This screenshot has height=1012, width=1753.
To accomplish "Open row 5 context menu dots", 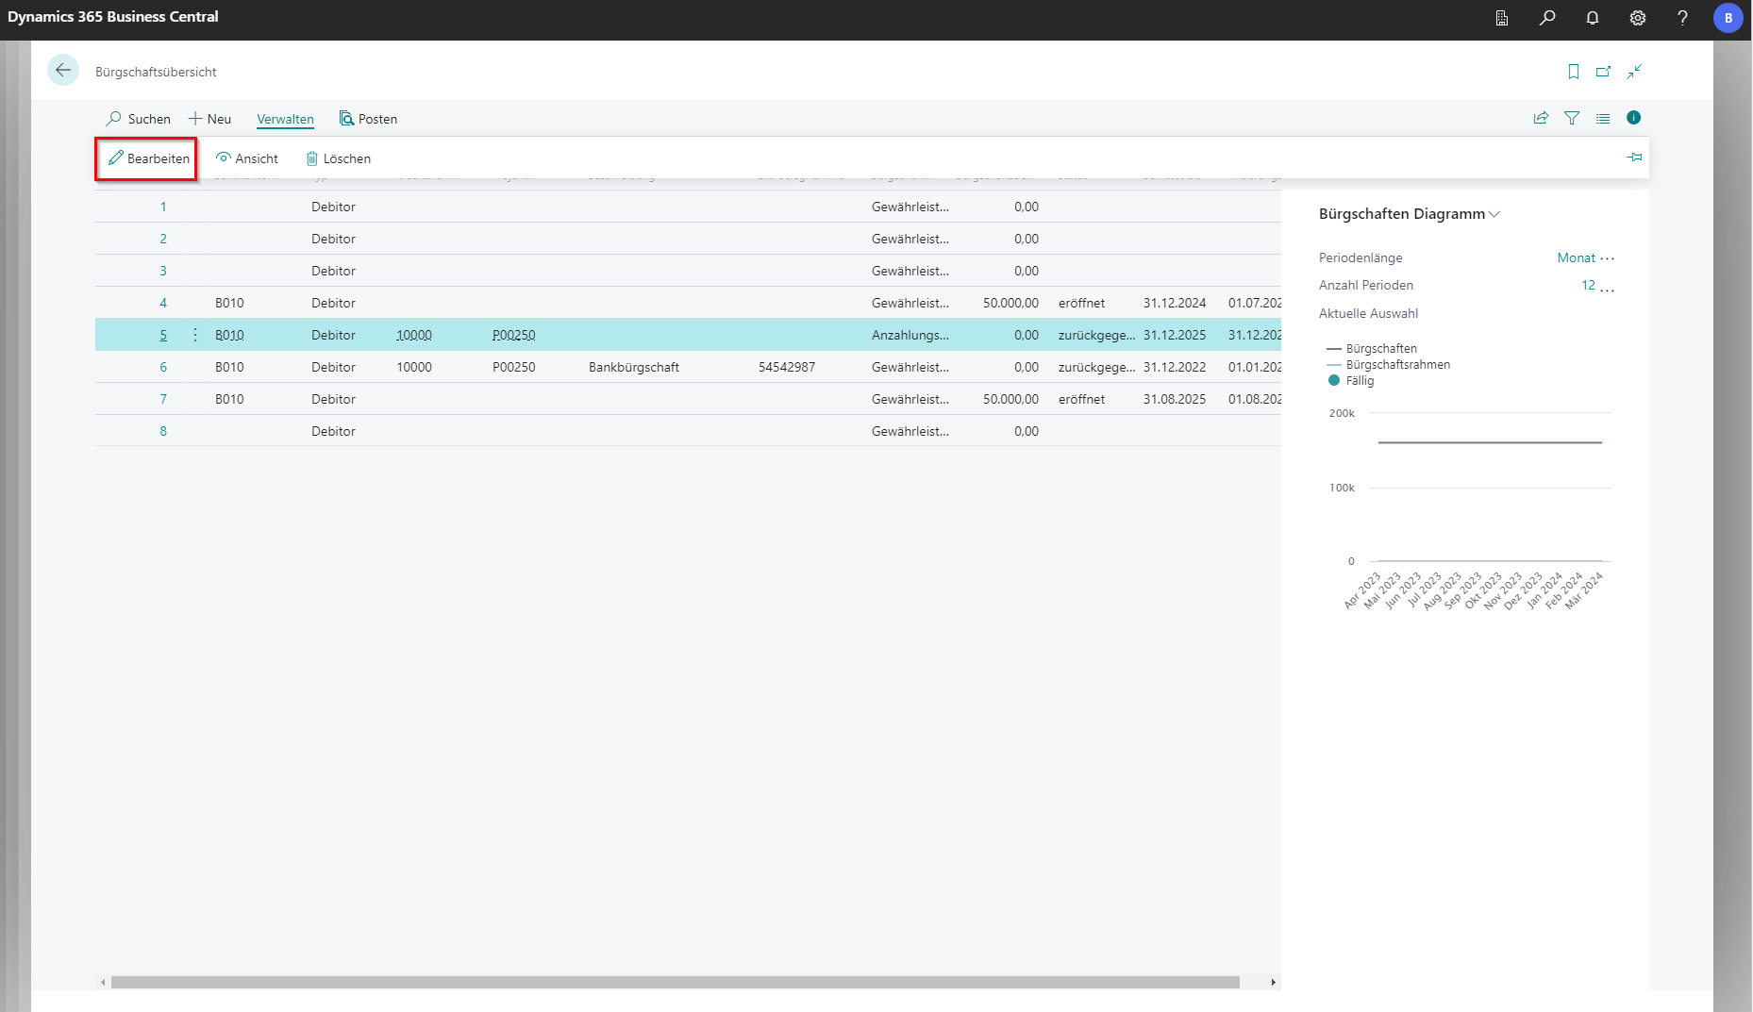I will [195, 335].
